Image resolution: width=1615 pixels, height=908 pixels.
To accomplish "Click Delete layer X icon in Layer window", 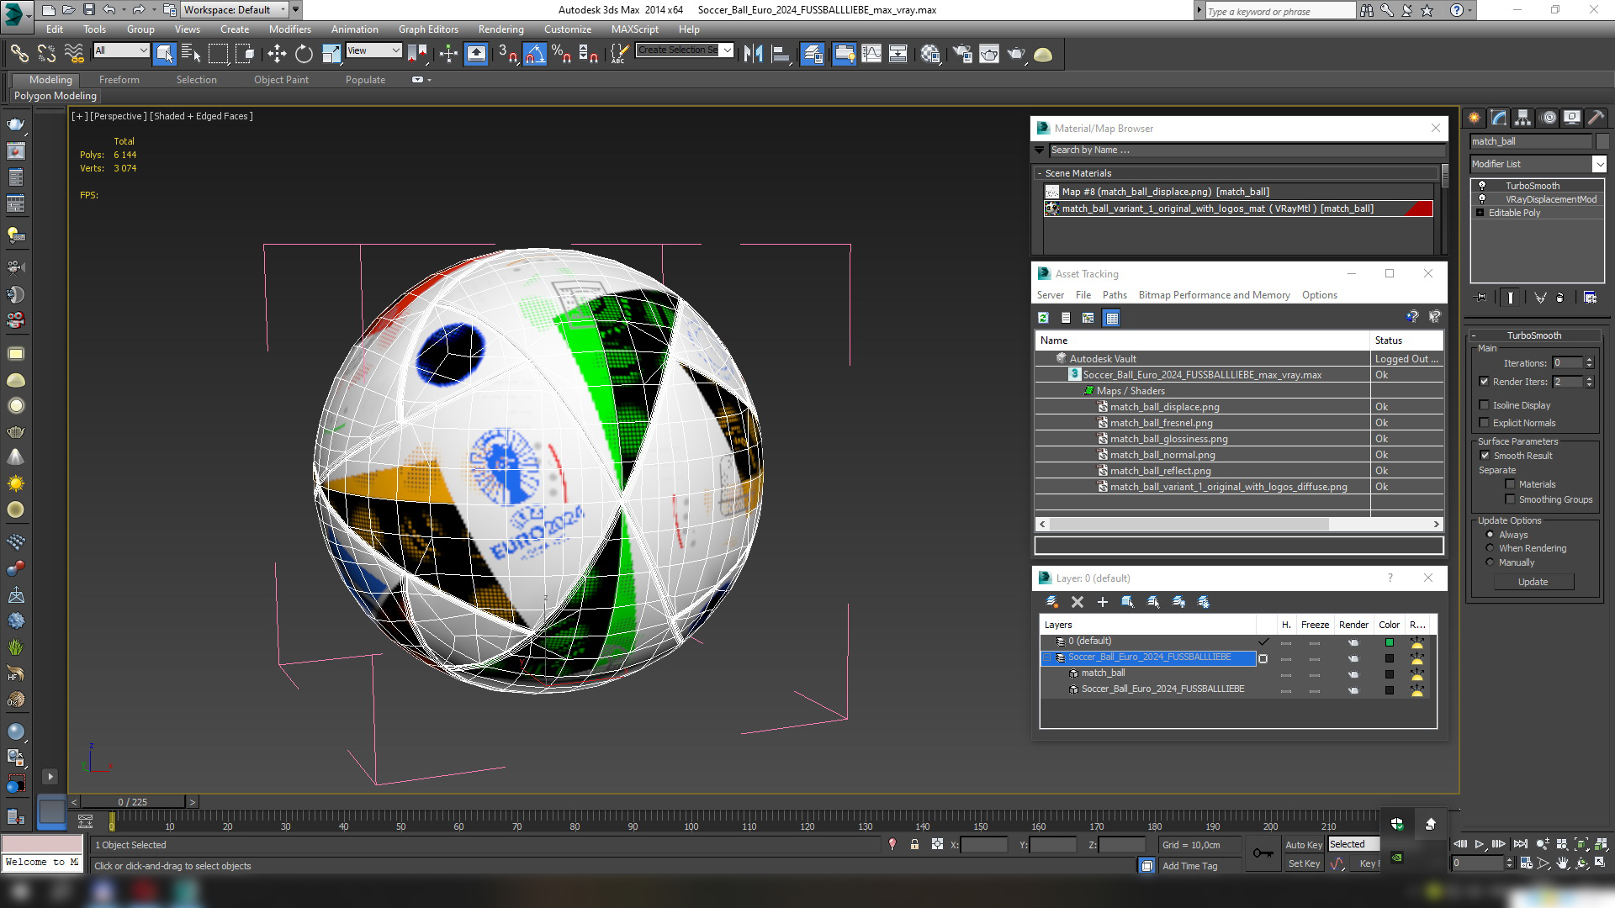I will click(x=1078, y=602).
